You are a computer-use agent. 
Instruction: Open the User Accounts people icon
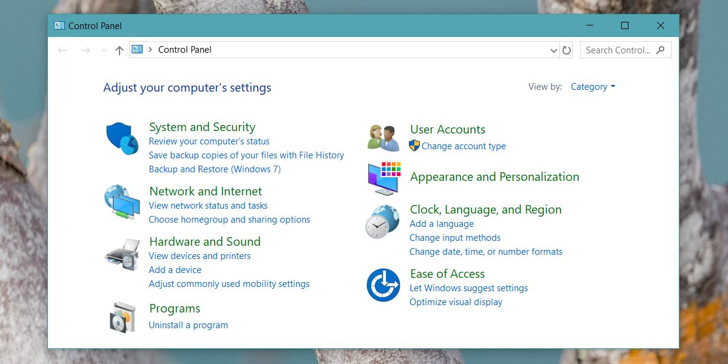coord(383,138)
